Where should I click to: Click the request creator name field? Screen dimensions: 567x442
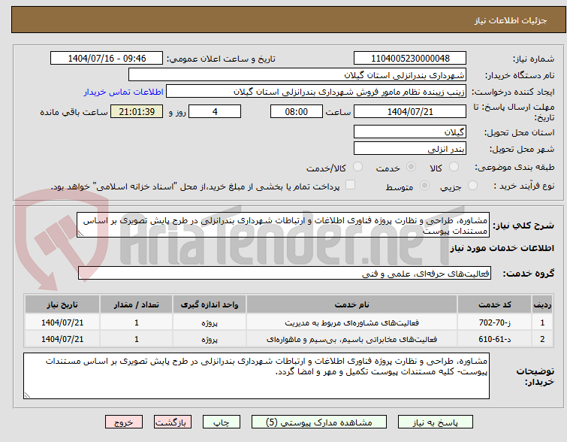(x=316, y=92)
